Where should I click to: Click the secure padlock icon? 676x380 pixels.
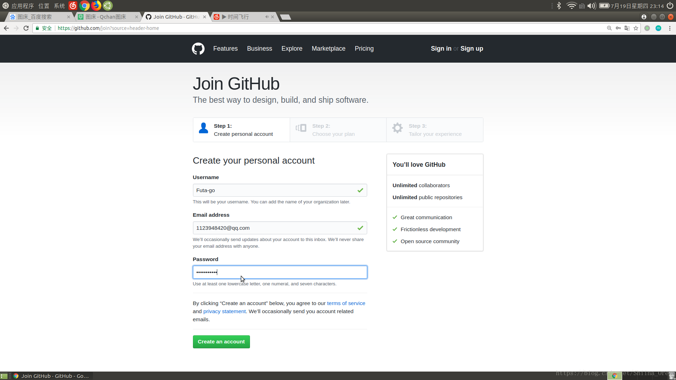37,28
